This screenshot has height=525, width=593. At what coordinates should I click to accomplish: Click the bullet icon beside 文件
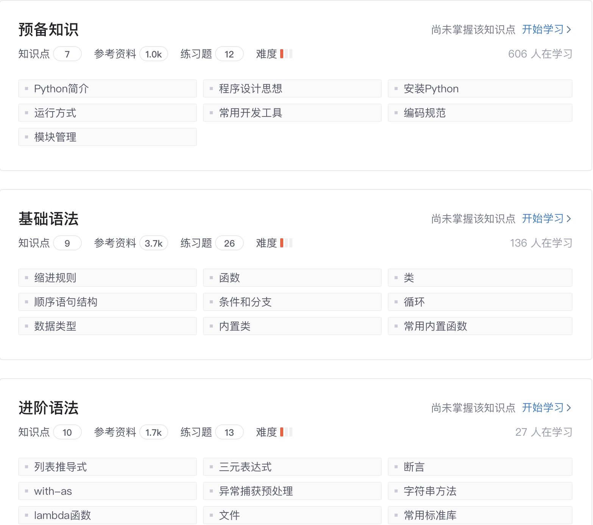pos(211,515)
